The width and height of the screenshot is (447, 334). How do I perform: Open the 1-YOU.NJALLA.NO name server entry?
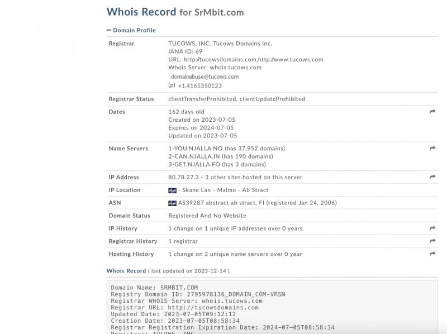tap(195, 149)
